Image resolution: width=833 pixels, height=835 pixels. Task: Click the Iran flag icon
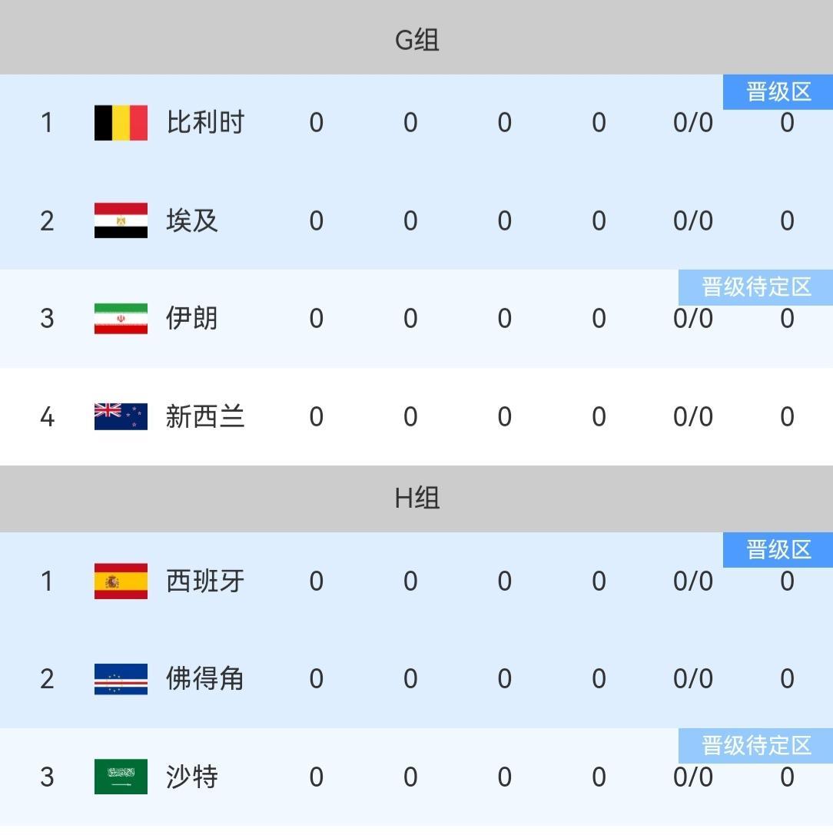(x=121, y=318)
